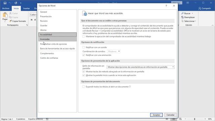Click the Compartir share button

click(x=205, y=8)
